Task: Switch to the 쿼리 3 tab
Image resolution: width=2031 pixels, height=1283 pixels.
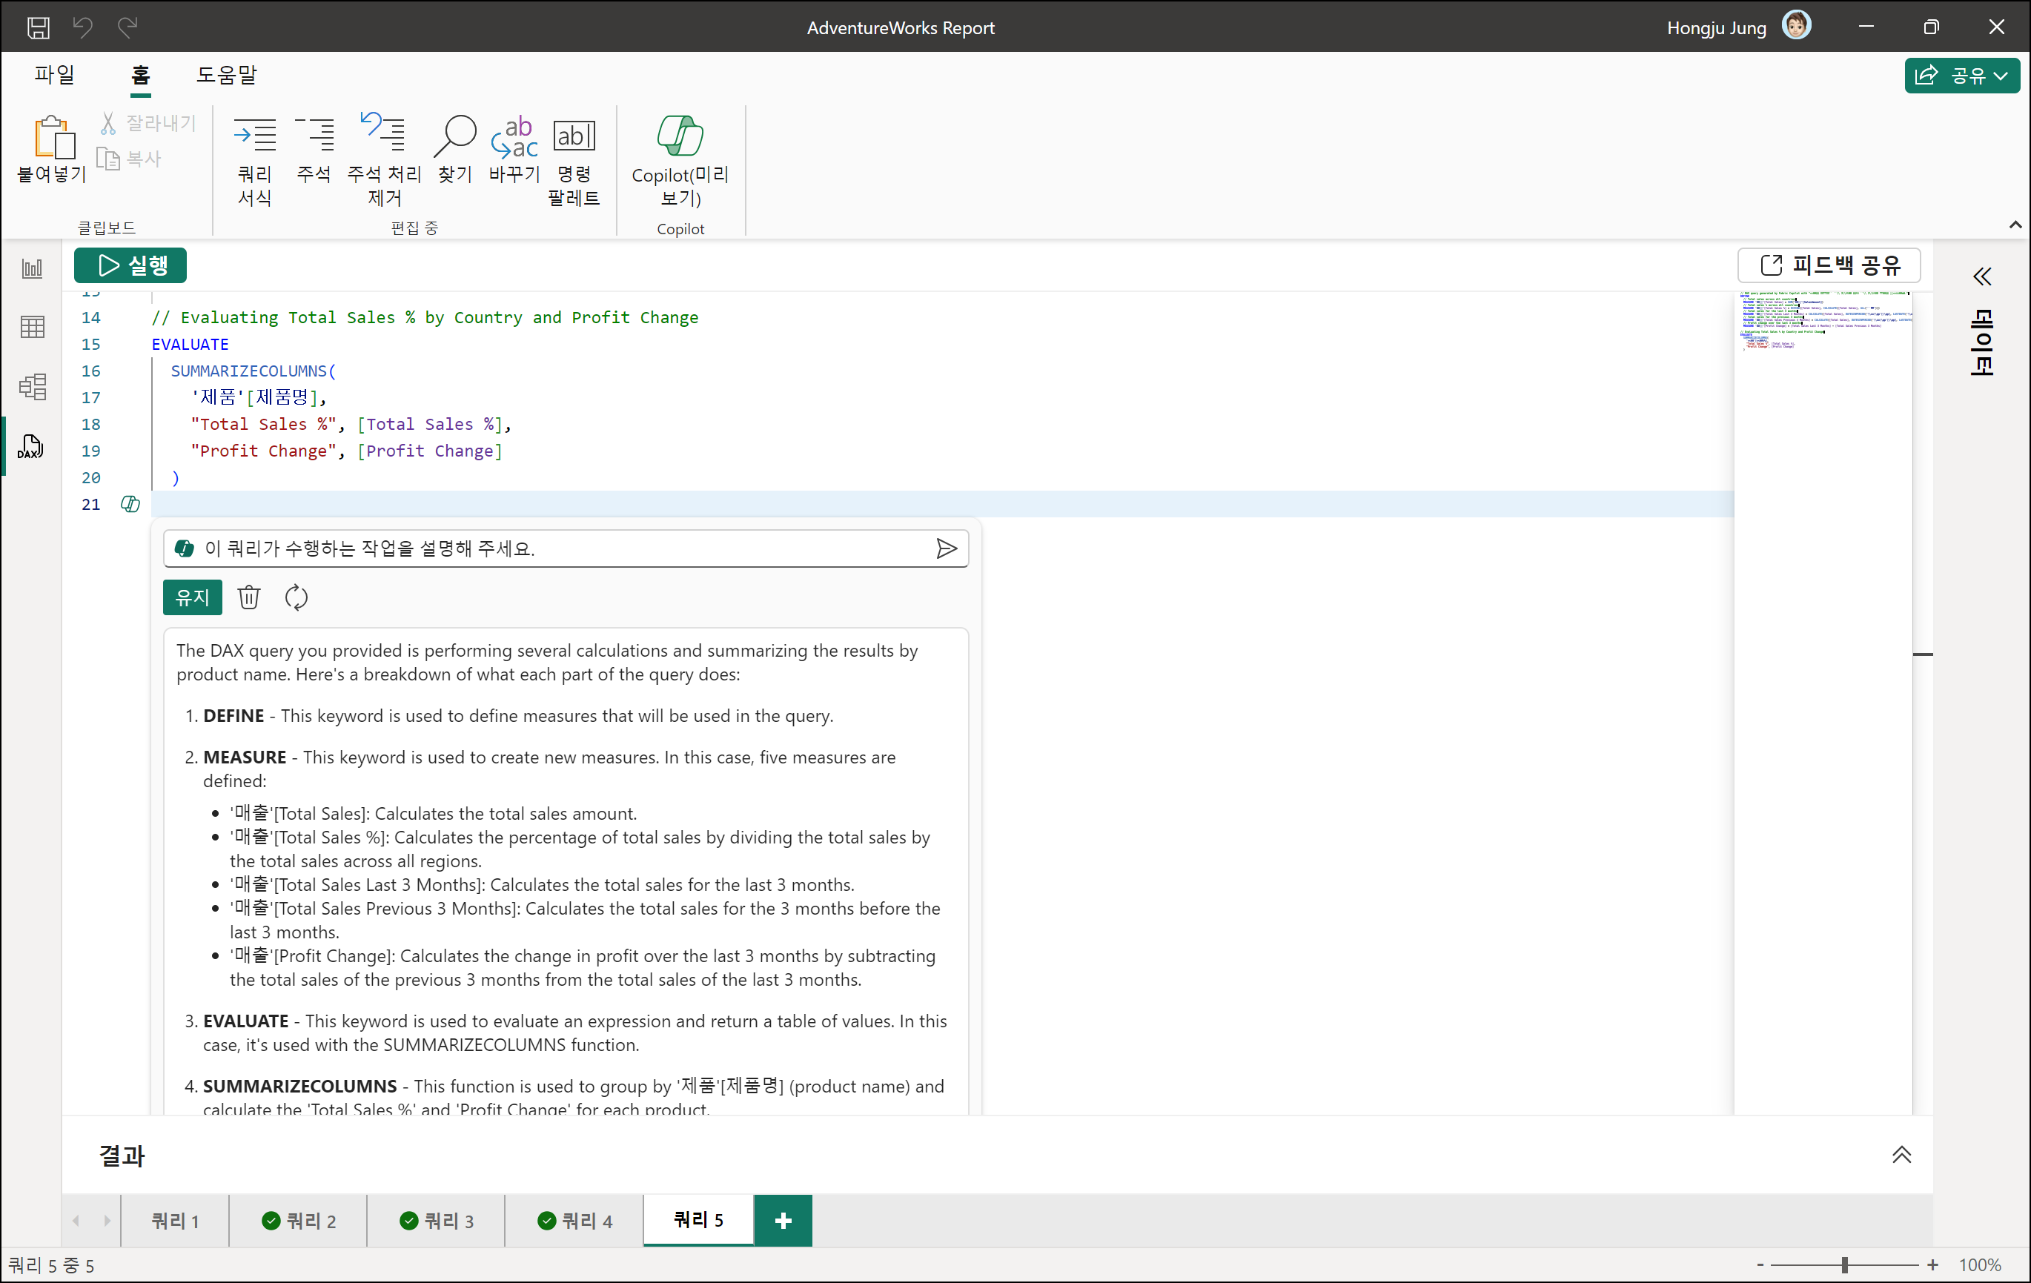Action: (x=436, y=1221)
